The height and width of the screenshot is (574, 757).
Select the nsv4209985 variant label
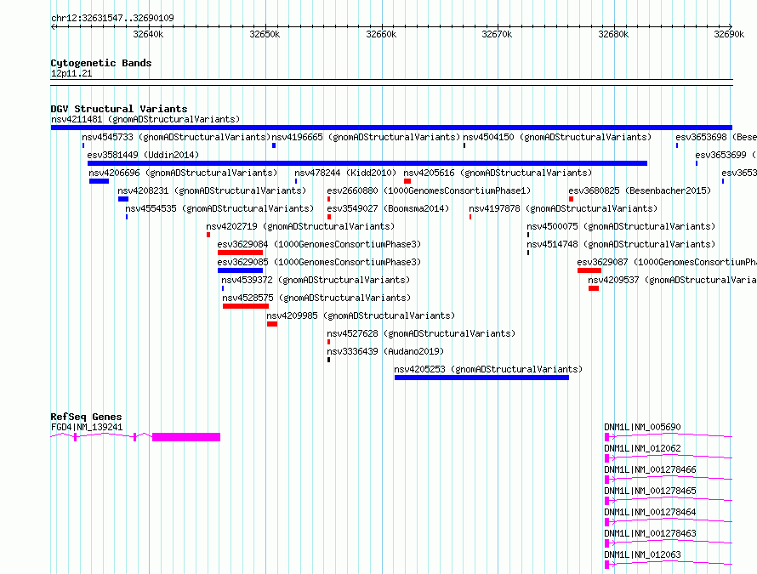click(361, 315)
